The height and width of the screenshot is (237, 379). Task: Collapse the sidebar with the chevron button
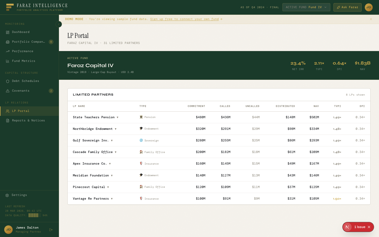(59, 24)
